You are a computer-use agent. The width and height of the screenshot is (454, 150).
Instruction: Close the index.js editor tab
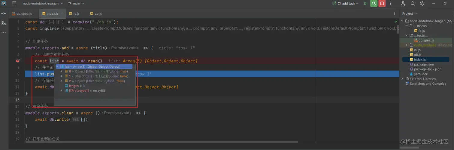click(62, 13)
